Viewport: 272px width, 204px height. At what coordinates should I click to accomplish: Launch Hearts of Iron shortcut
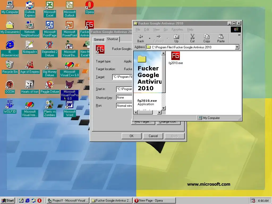click(x=30, y=87)
